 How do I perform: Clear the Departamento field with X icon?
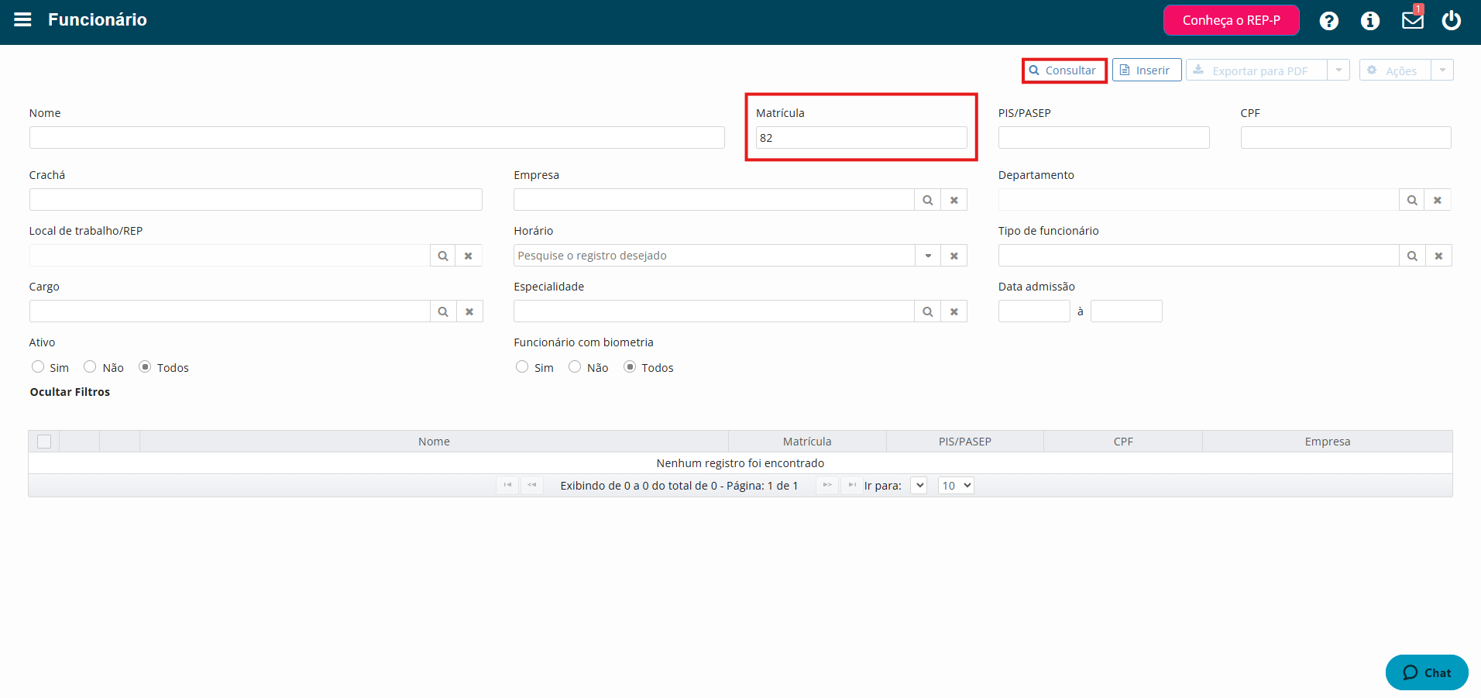(1438, 200)
